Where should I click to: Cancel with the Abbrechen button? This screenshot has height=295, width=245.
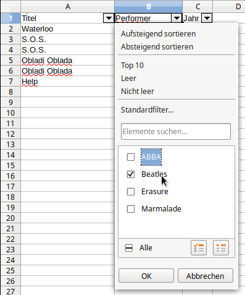point(206,276)
